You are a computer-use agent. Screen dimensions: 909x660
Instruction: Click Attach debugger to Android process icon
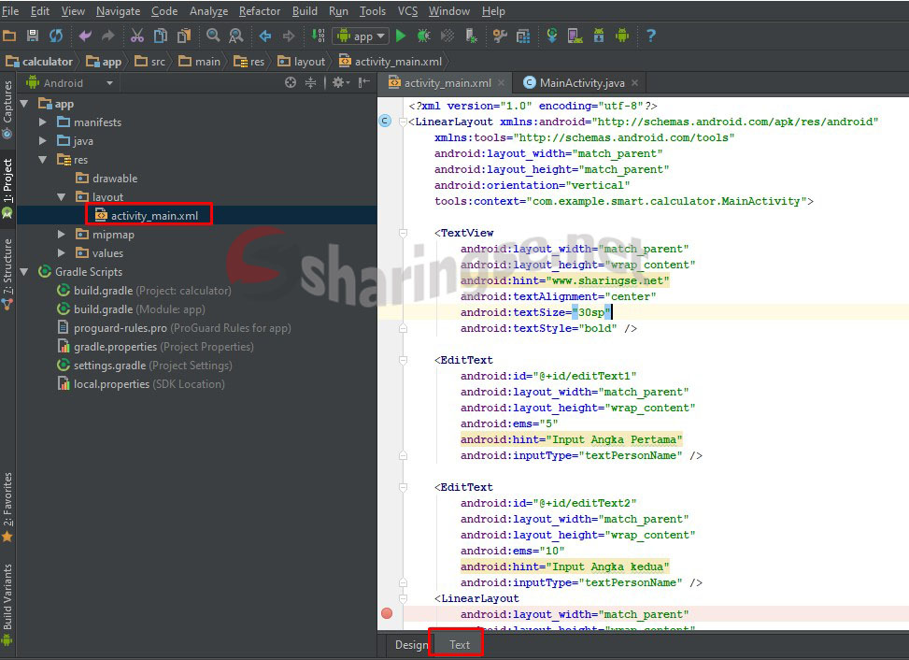[x=471, y=36]
